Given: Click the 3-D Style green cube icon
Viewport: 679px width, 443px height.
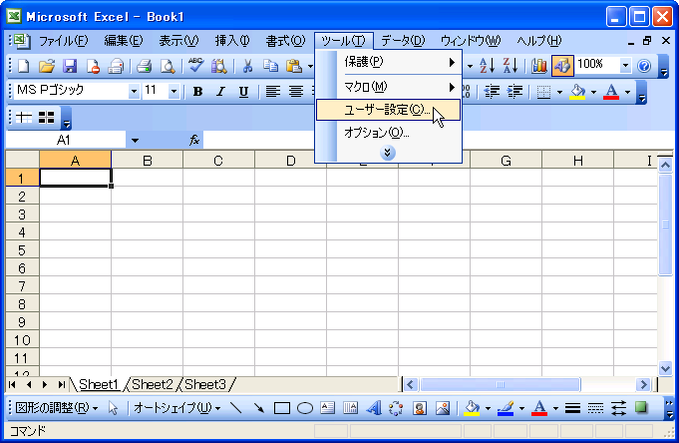Looking at the screenshot, I should point(641,408).
